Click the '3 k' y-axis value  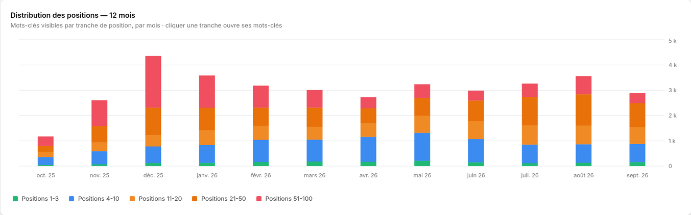pos(672,91)
